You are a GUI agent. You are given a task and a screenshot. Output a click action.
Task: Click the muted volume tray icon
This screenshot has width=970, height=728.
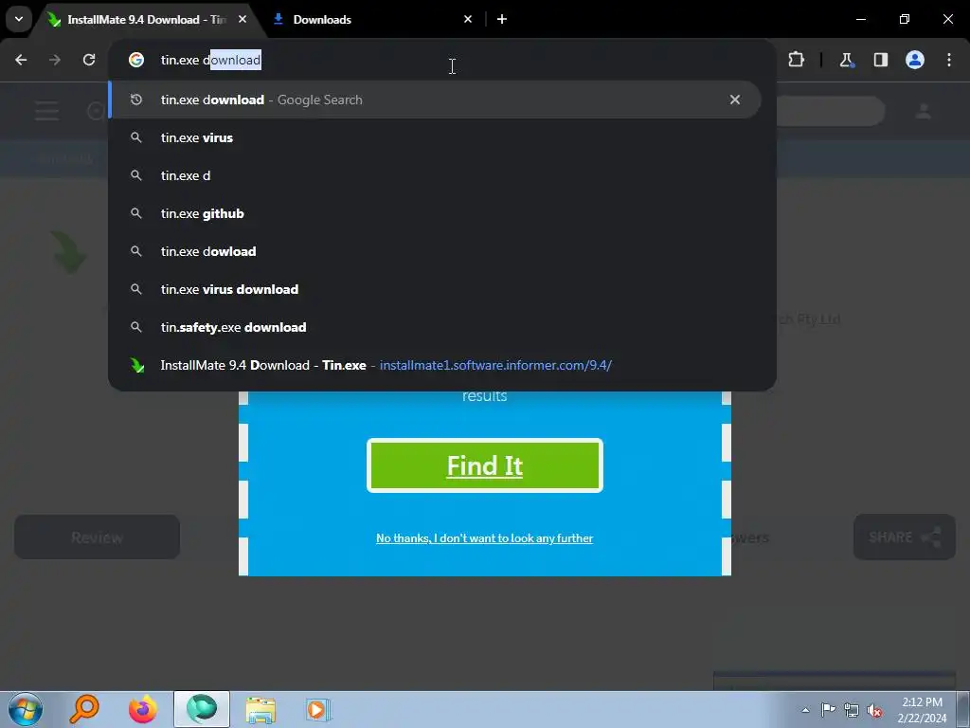874,710
